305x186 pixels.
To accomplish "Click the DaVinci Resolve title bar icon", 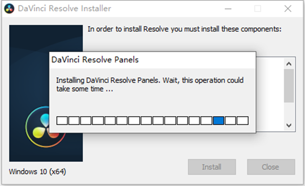I will [9, 9].
